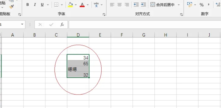Open font color dropdown arrow
This screenshot has width=221, height=108.
(88, 5)
